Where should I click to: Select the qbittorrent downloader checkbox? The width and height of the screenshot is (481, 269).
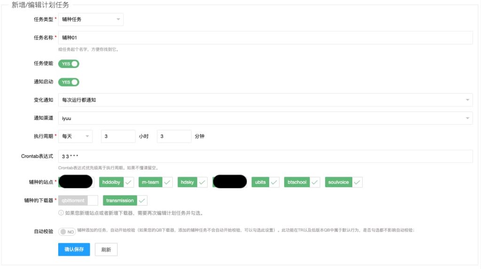click(x=78, y=201)
